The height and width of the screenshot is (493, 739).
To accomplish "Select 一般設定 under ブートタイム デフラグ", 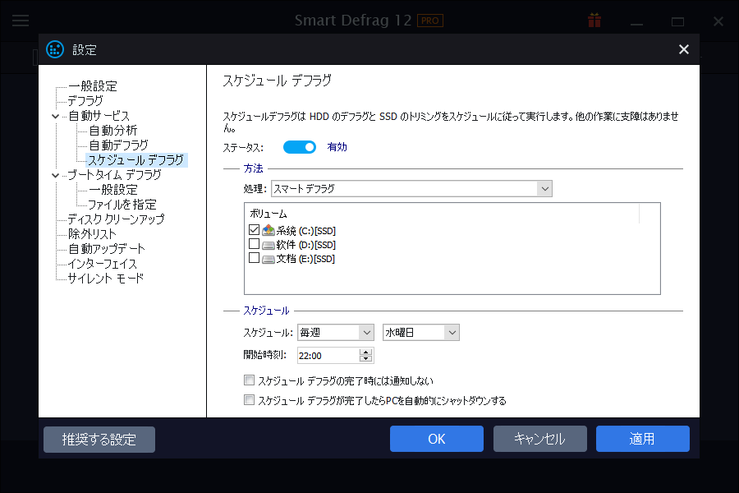I will (113, 190).
